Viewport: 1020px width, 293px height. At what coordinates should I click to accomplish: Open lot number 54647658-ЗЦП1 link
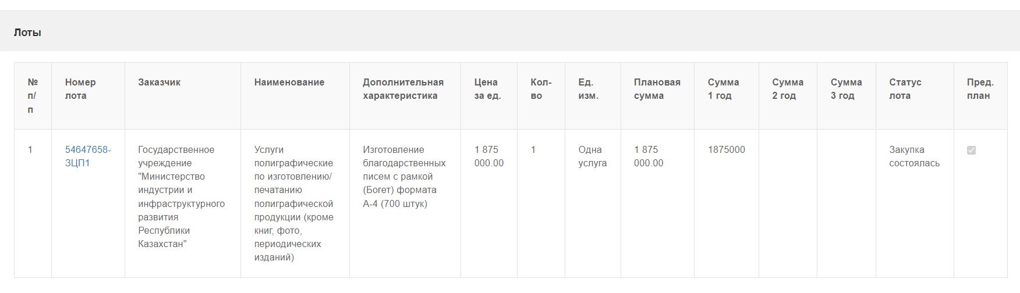point(88,156)
